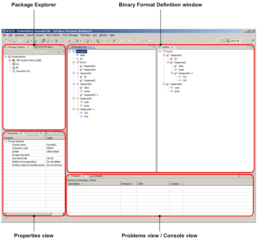This screenshot has width=257, height=240.
Task: Click the Save icon in the main toolbar
Action: [x=14, y=41]
